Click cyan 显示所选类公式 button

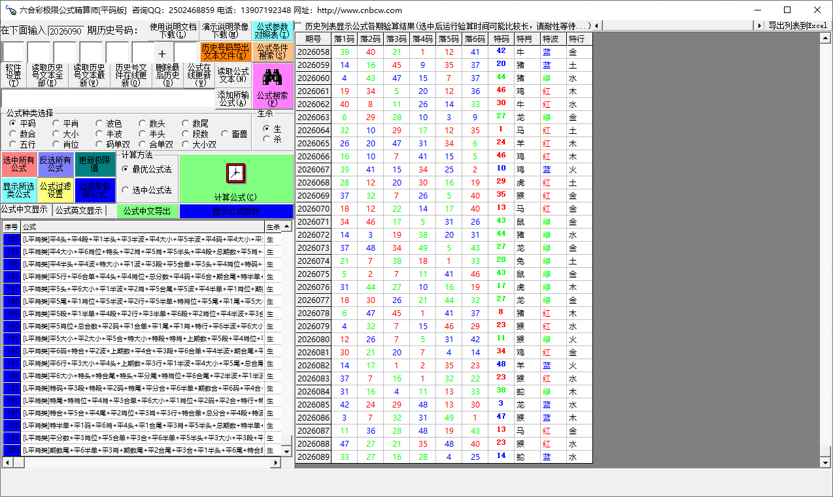coord(18,190)
